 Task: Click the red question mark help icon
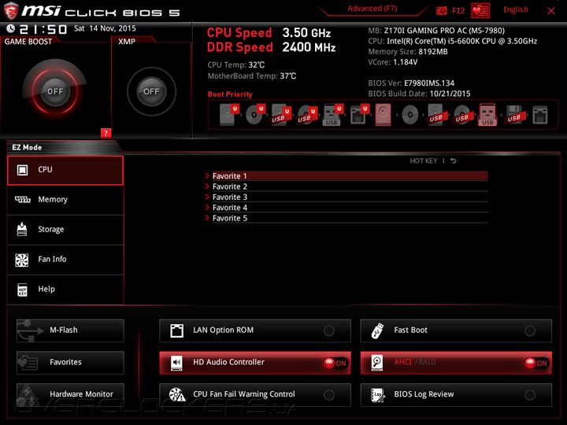[106, 133]
